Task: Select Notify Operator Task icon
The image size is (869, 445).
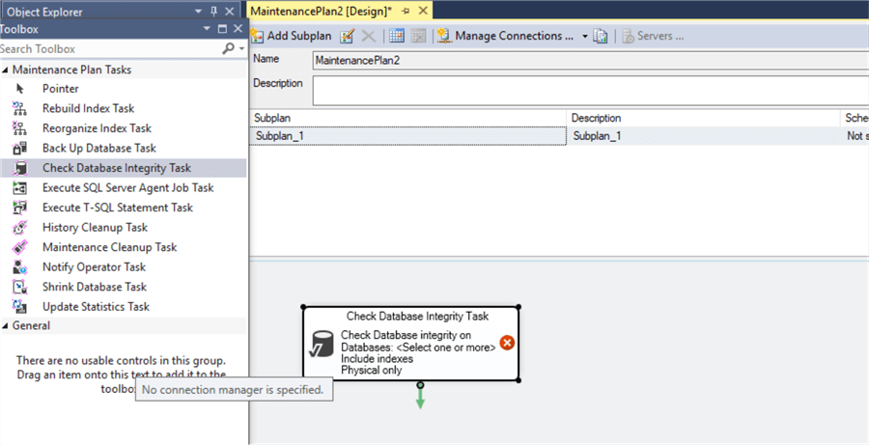Action: (19, 267)
